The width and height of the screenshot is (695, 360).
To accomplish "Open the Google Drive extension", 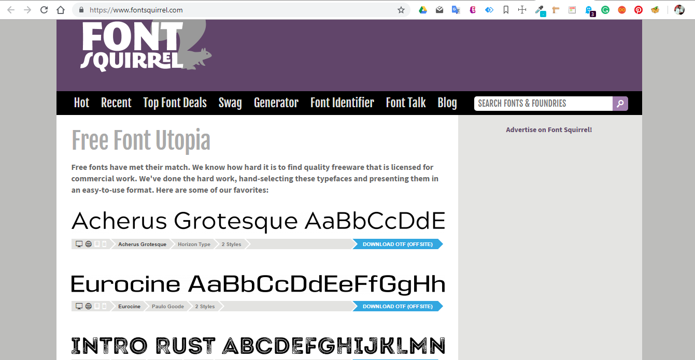I will [423, 10].
